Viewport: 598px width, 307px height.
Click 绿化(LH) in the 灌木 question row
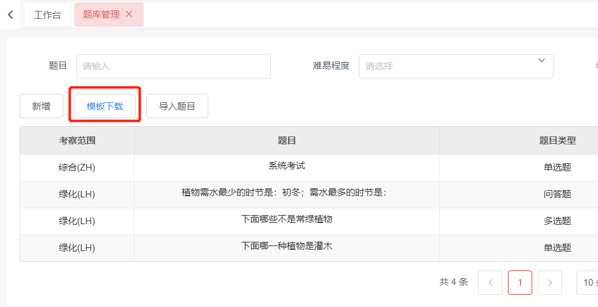[x=77, y=247]
